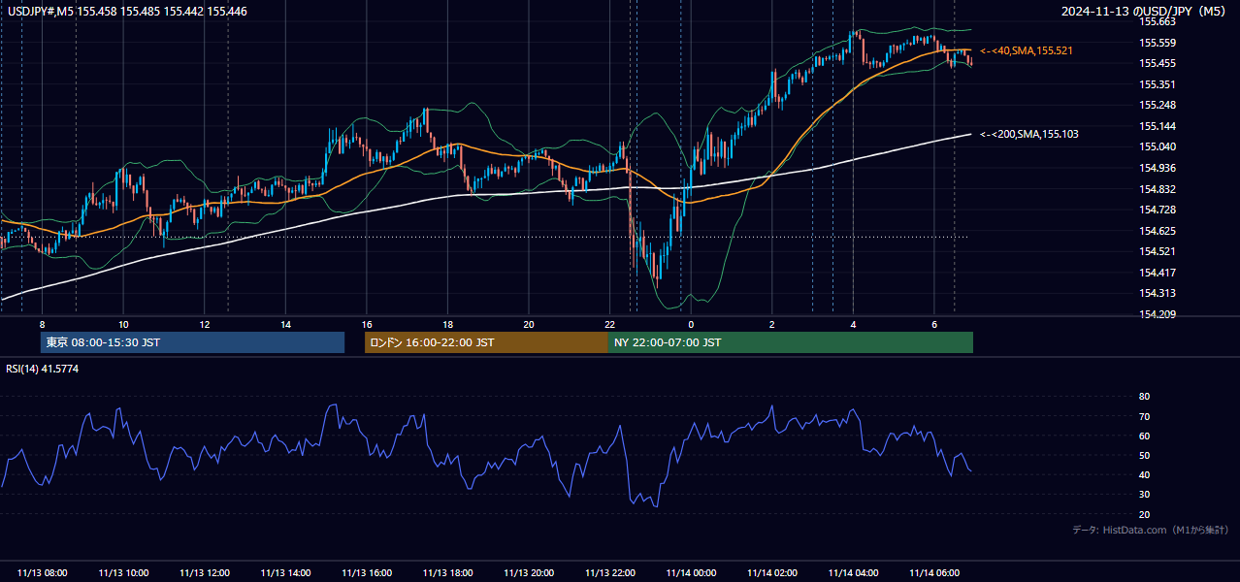
Task: Click hour label 16 under price chart
Action: pos(367,324)
